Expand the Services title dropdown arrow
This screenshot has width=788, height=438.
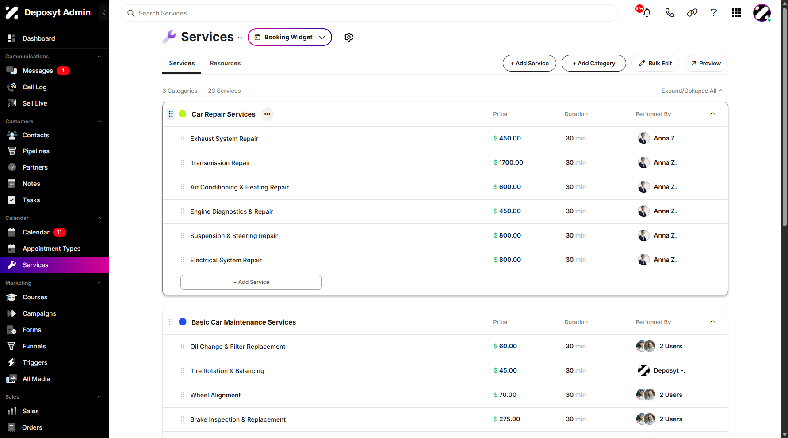[240, 38]
